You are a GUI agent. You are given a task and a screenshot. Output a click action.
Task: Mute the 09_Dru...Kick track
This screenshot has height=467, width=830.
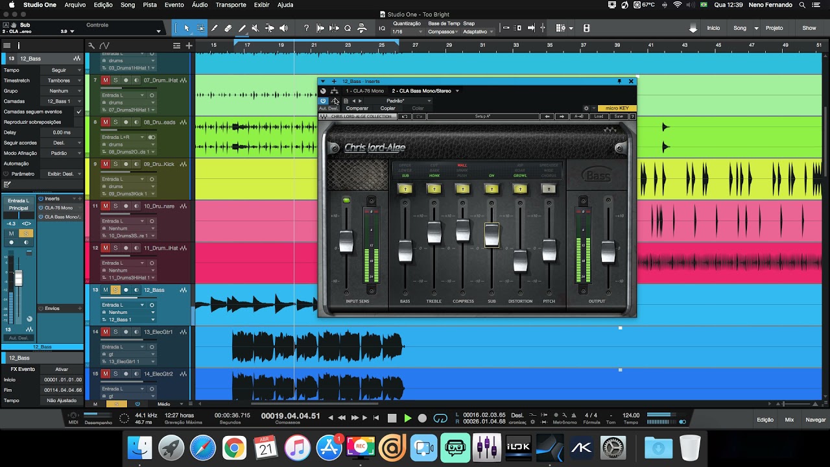tap(105, 164)
